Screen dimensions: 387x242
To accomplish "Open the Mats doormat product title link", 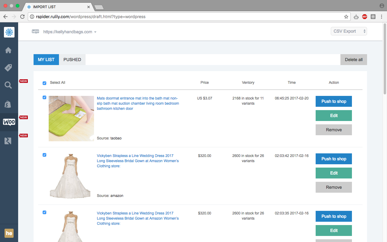I will coord(138,103).
